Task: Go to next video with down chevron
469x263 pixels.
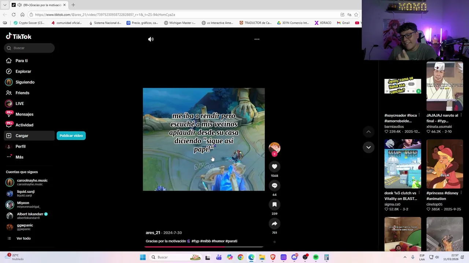Action: coord(369,147)
